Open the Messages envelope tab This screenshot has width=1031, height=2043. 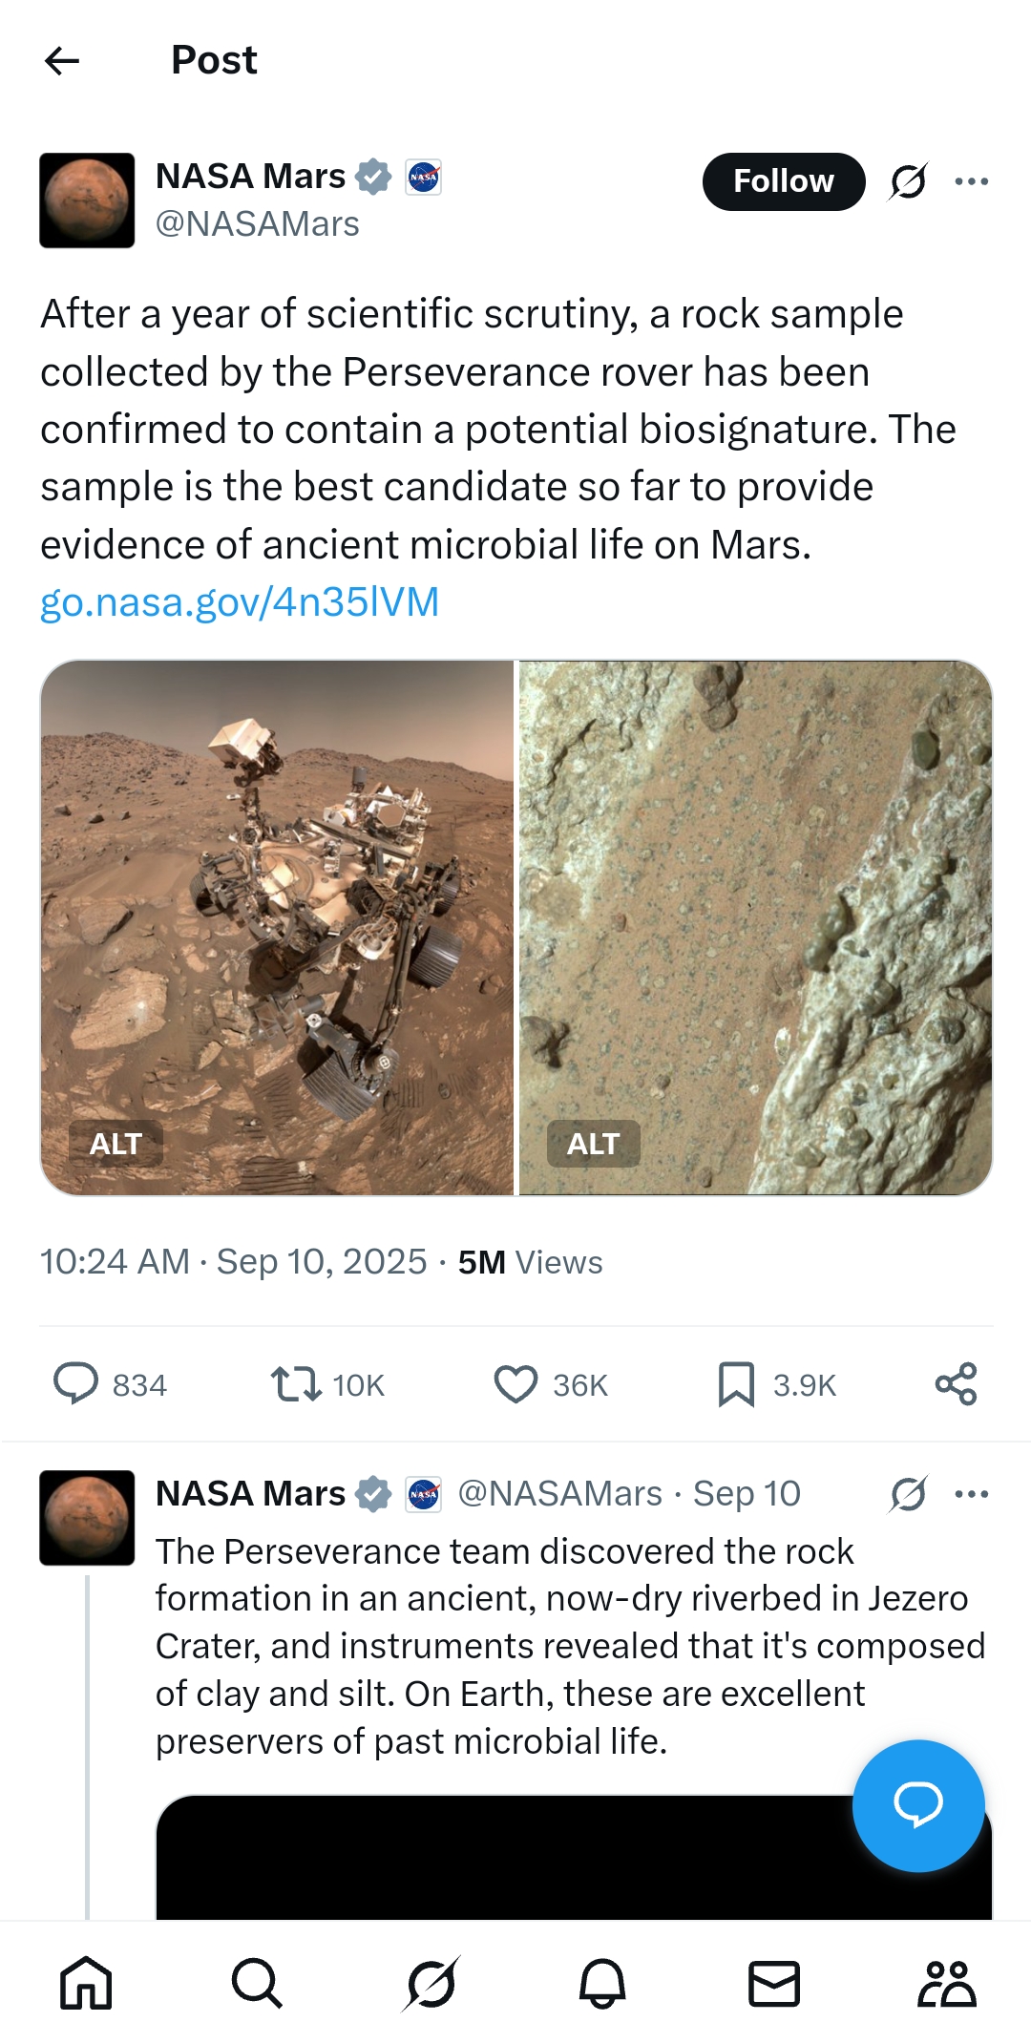[773, 1984]
